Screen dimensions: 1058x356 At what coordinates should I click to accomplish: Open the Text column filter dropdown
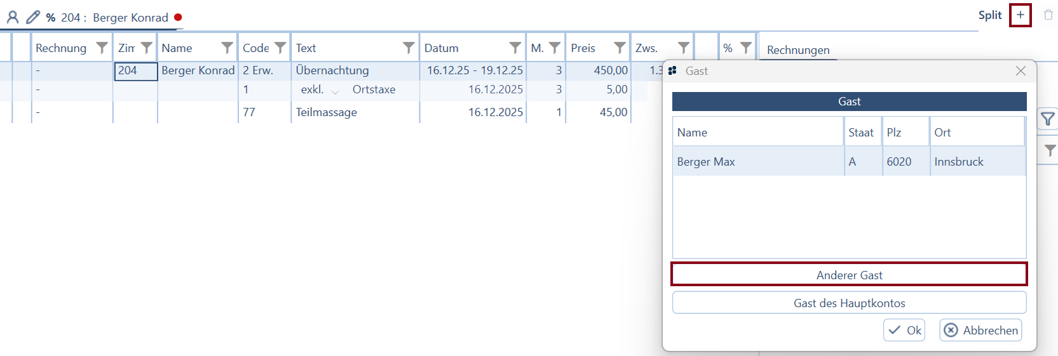click(x=409, y=48)
